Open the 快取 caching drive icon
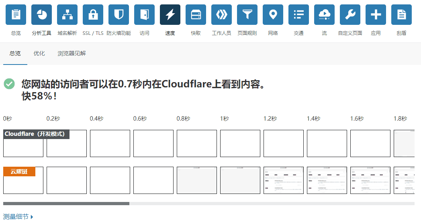Screen dimensions: 421x224 [196, 14]
